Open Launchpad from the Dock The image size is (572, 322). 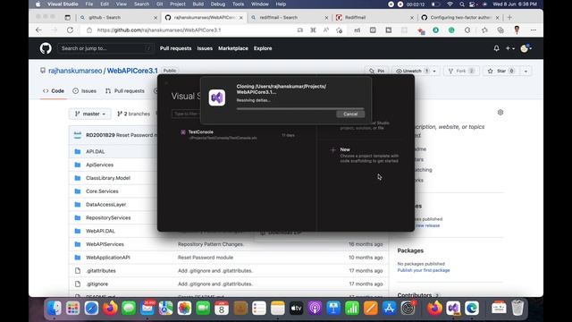[x=73, y=309]
